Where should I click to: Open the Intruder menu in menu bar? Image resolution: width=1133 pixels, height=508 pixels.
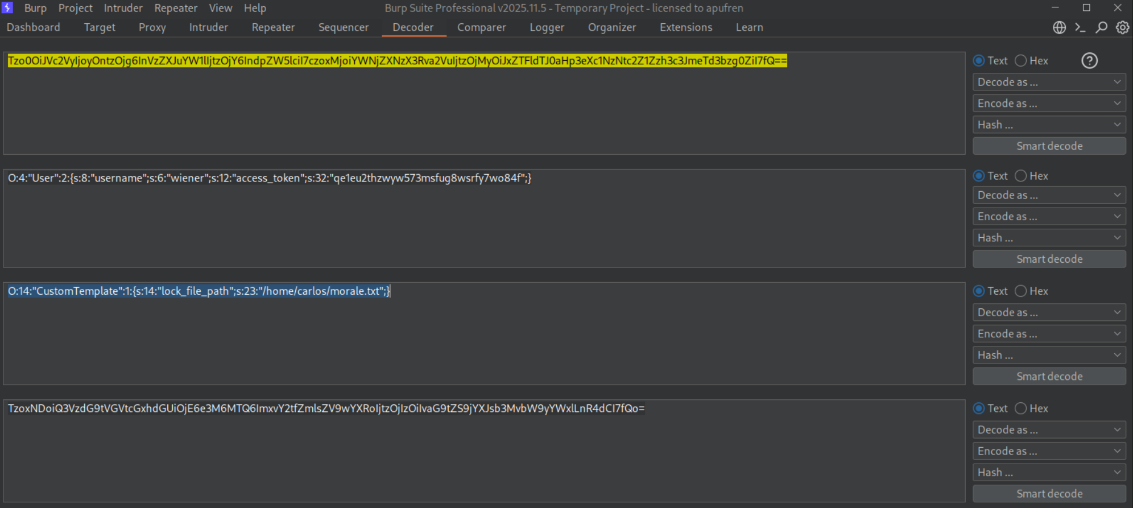coord(123,8)
